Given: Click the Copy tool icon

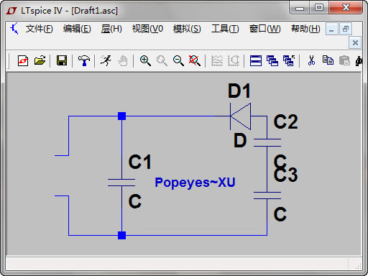Looking at the screenshot, I should [328, 60].
